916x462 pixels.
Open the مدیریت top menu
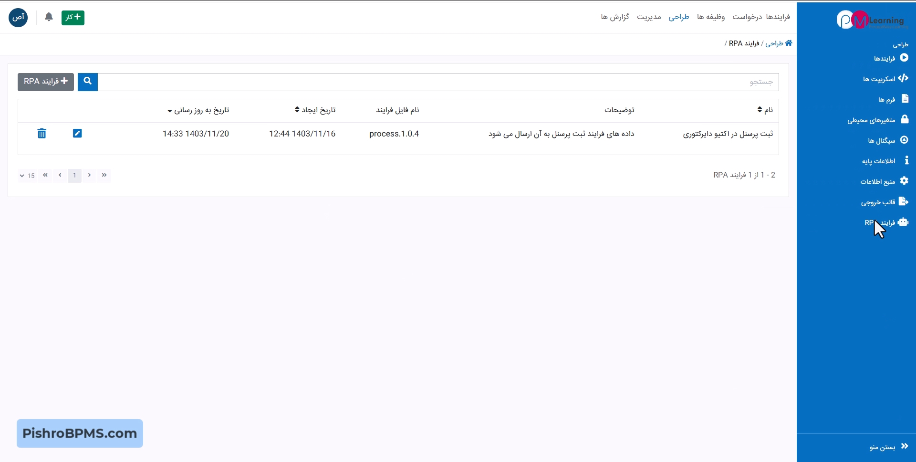tap(649, 17)
